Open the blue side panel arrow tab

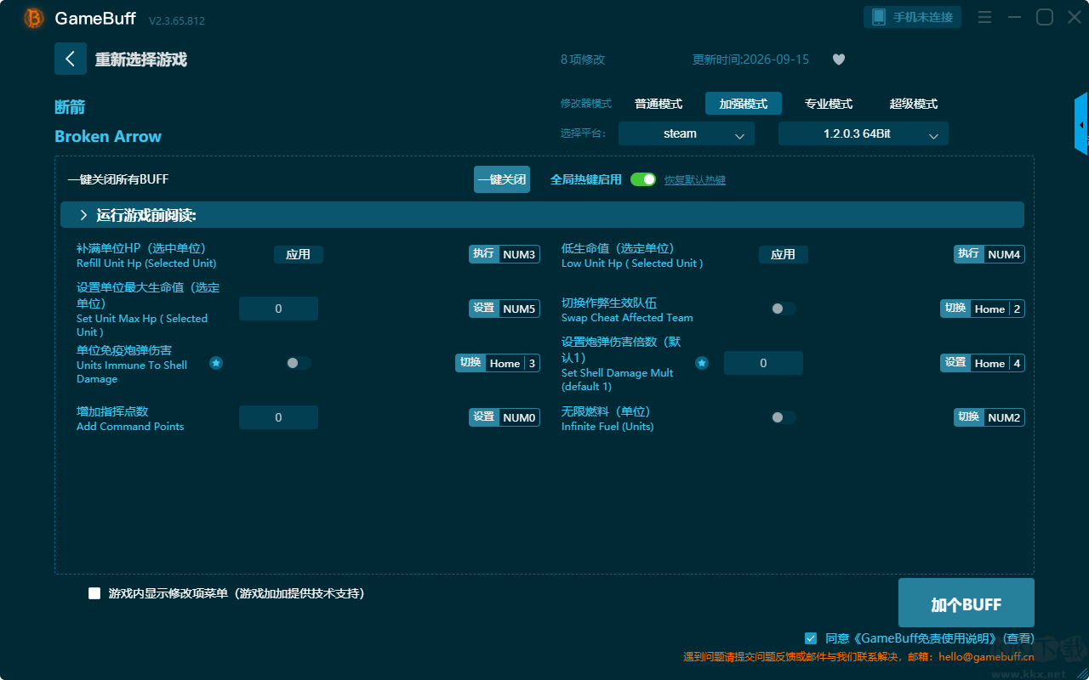click(1081, 124)
